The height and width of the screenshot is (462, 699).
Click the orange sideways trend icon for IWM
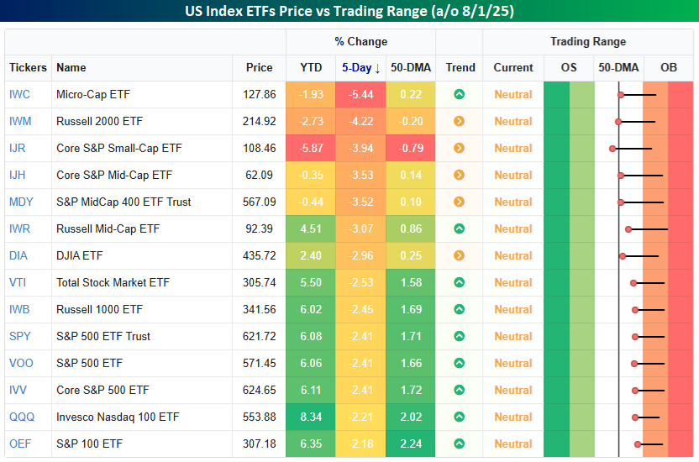click(x=459, y=121)
